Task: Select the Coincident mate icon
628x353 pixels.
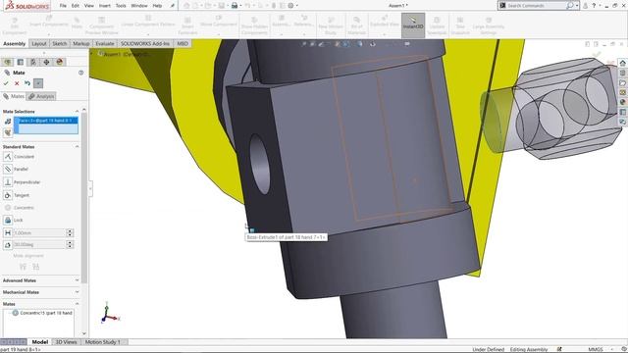Action: [x=8, y=157]
